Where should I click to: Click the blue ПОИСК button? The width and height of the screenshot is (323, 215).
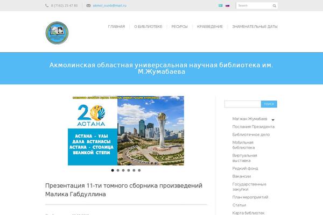click(x=269, y=104)
